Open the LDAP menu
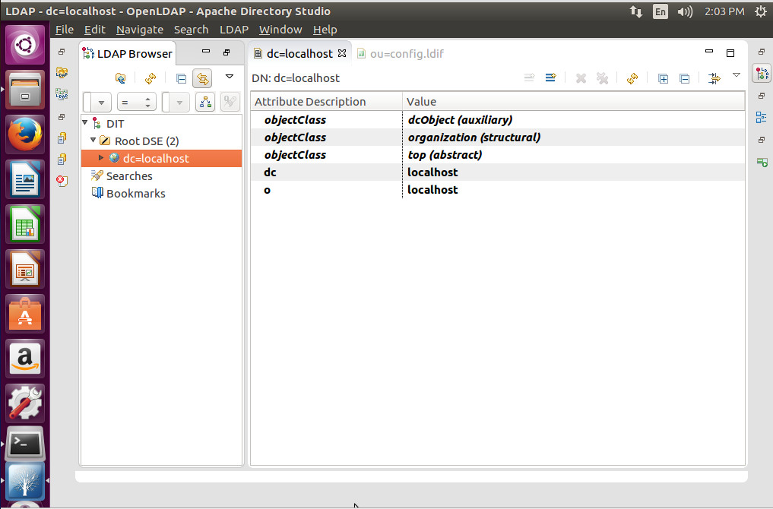The height and width of the screenshot is (509, 773). 233,30
